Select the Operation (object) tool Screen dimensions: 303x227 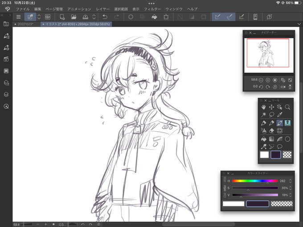[279, 107]
